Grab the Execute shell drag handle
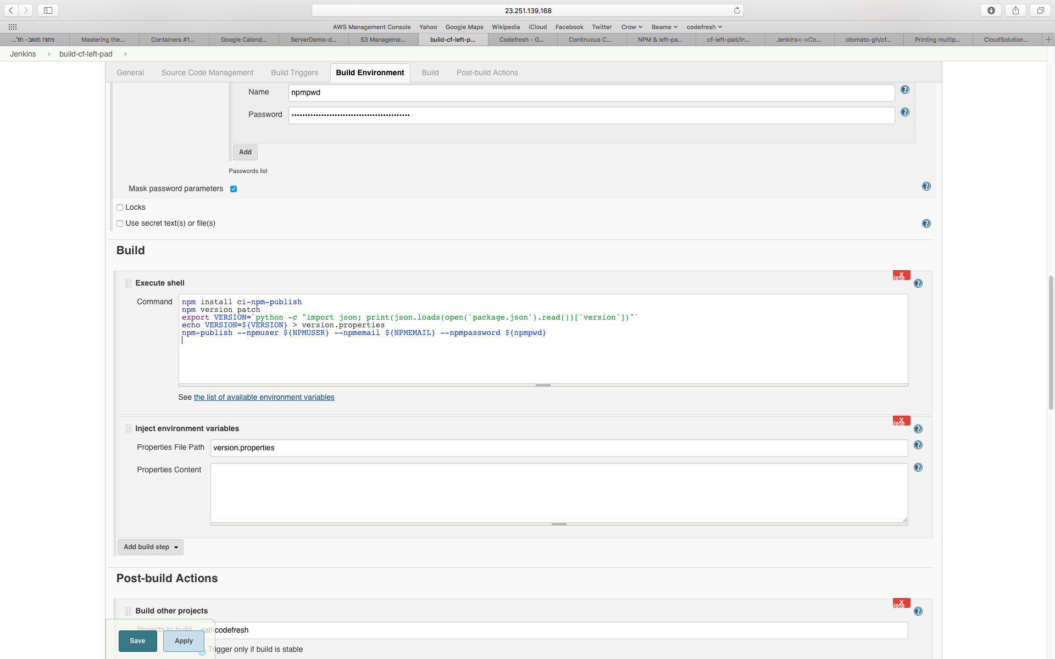The width and height of the screenshot is (1055, 659). pyautogui.click(x=128, y=283)
